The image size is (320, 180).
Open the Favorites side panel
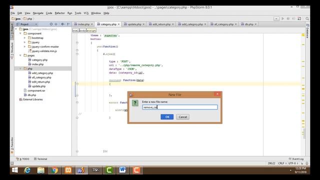coord(12,145)
